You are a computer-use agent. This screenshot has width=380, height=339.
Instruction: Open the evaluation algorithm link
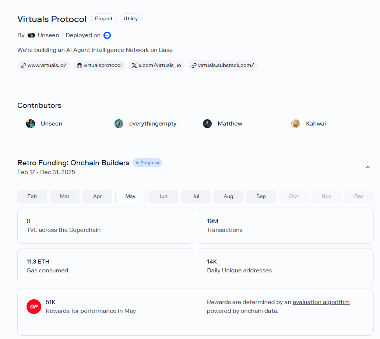(321, 302)
